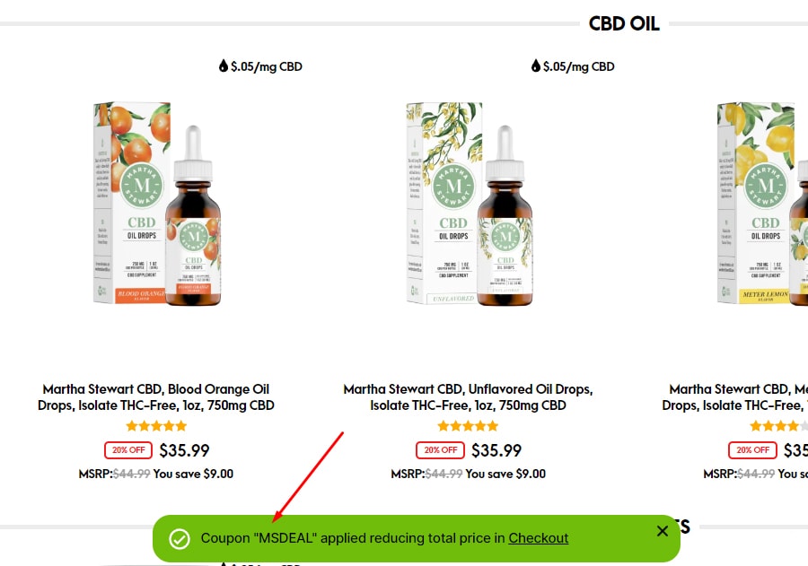808x566 pixels.
Task: Open Meyer Lemon Oil Drops product image
Action: pyautogui.click(x=762, y=204)
